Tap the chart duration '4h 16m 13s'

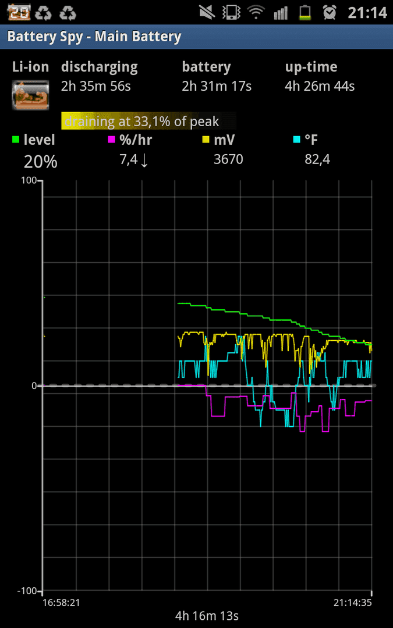pos(207,616)
